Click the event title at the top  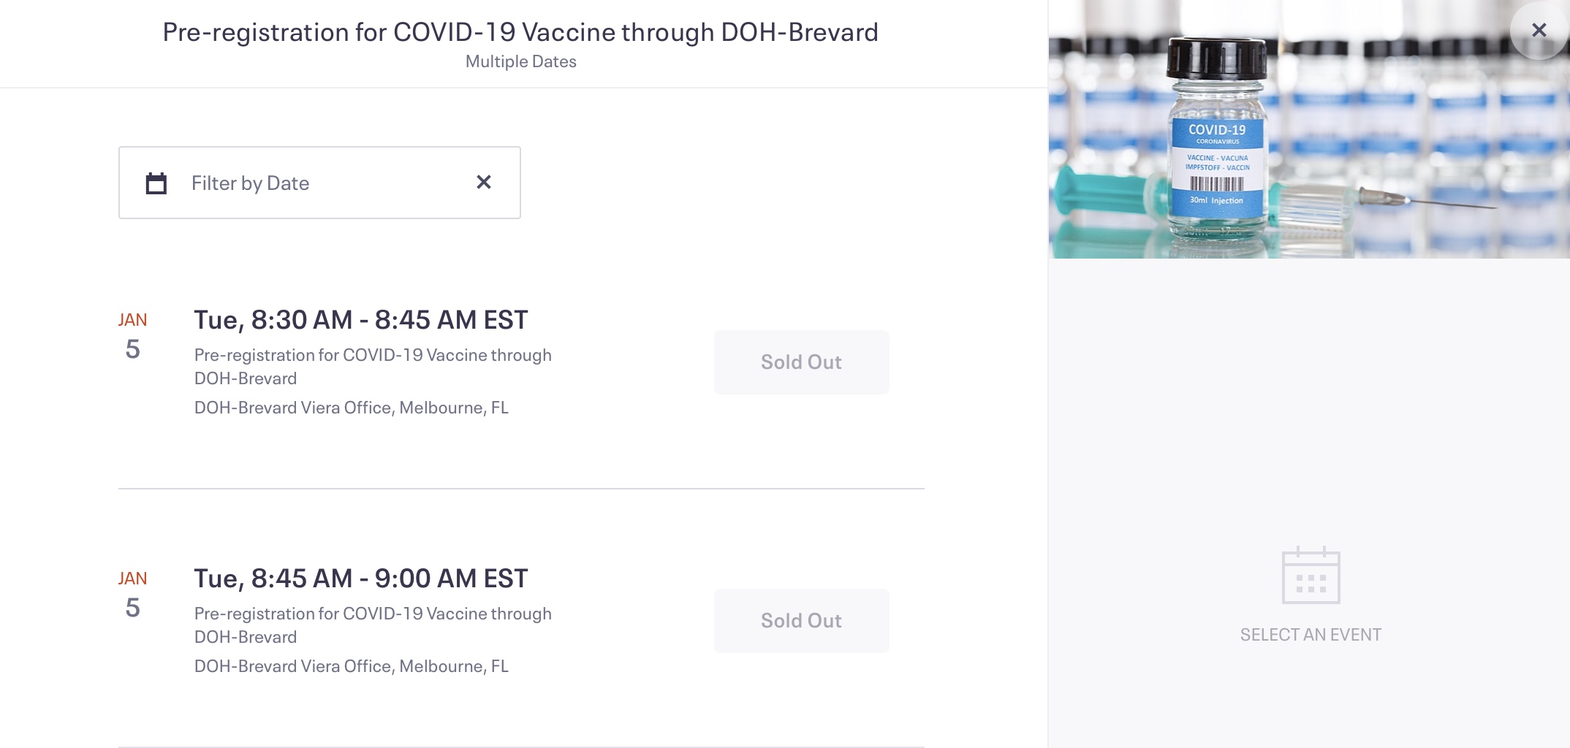520,31
